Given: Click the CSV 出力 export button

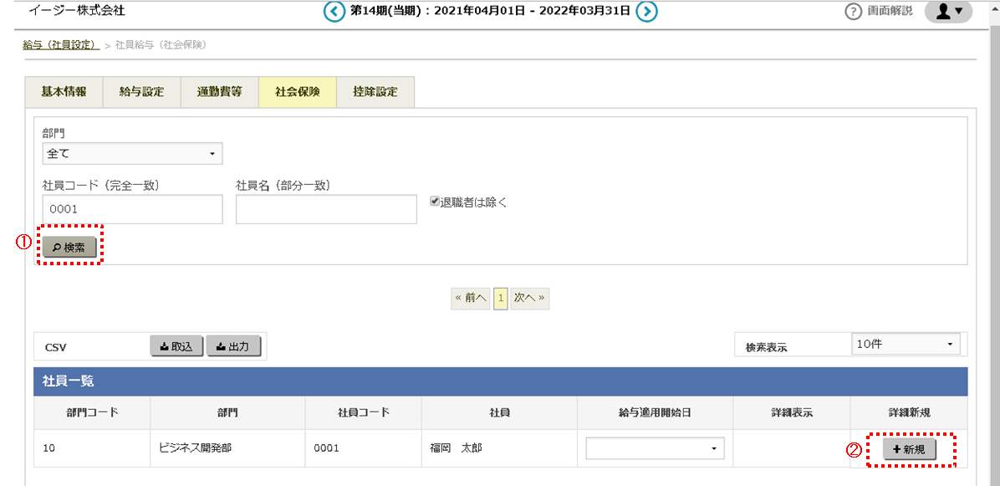Looking at the screenshot, I should pyautogui.click(x=233, y=346).
